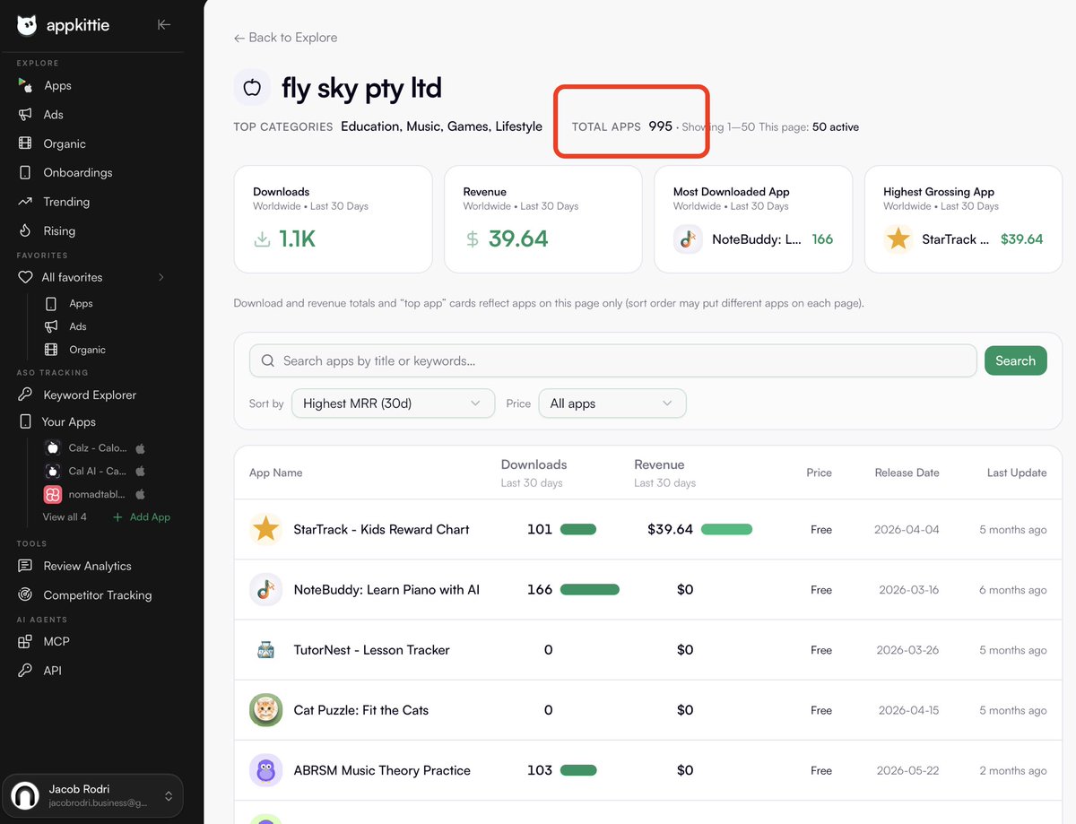Open Keyword Explorer
Viewport: 1076px width, 824px height.
(x=91, y=395)
